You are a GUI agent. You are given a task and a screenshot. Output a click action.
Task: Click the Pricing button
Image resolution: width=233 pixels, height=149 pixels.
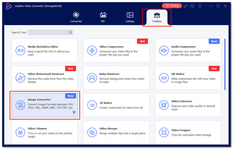coord(172,6)
